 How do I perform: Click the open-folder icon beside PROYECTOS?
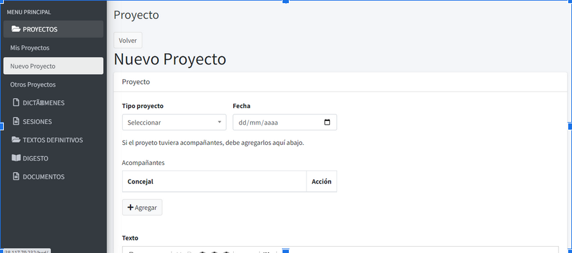pos(16,29)
